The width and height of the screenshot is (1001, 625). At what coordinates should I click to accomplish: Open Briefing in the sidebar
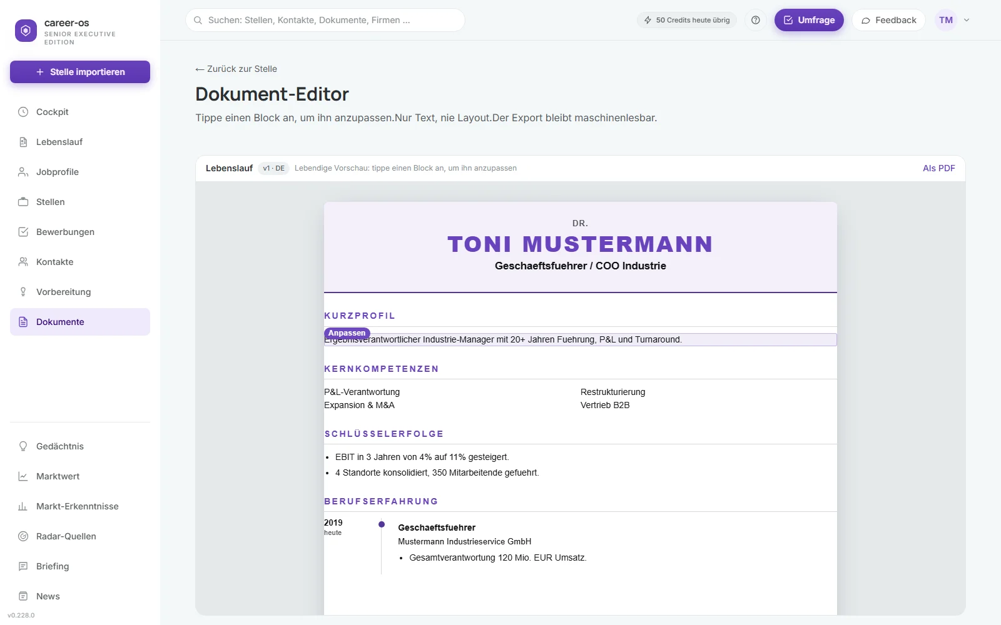pyautogui.click(x=80, y=566)
